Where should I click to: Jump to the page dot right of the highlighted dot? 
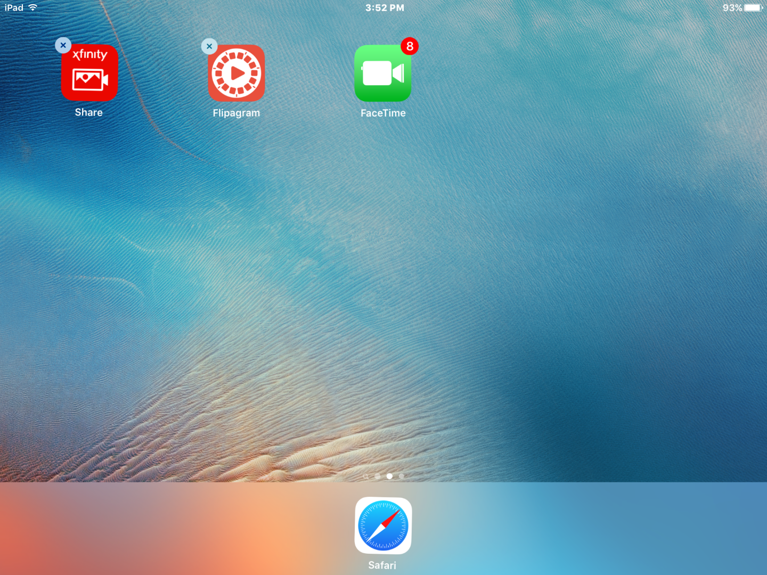tap(402, 476)
